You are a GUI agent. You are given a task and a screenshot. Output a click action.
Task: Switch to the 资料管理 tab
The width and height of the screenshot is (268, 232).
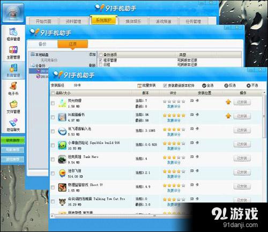[x=73, y=21]
